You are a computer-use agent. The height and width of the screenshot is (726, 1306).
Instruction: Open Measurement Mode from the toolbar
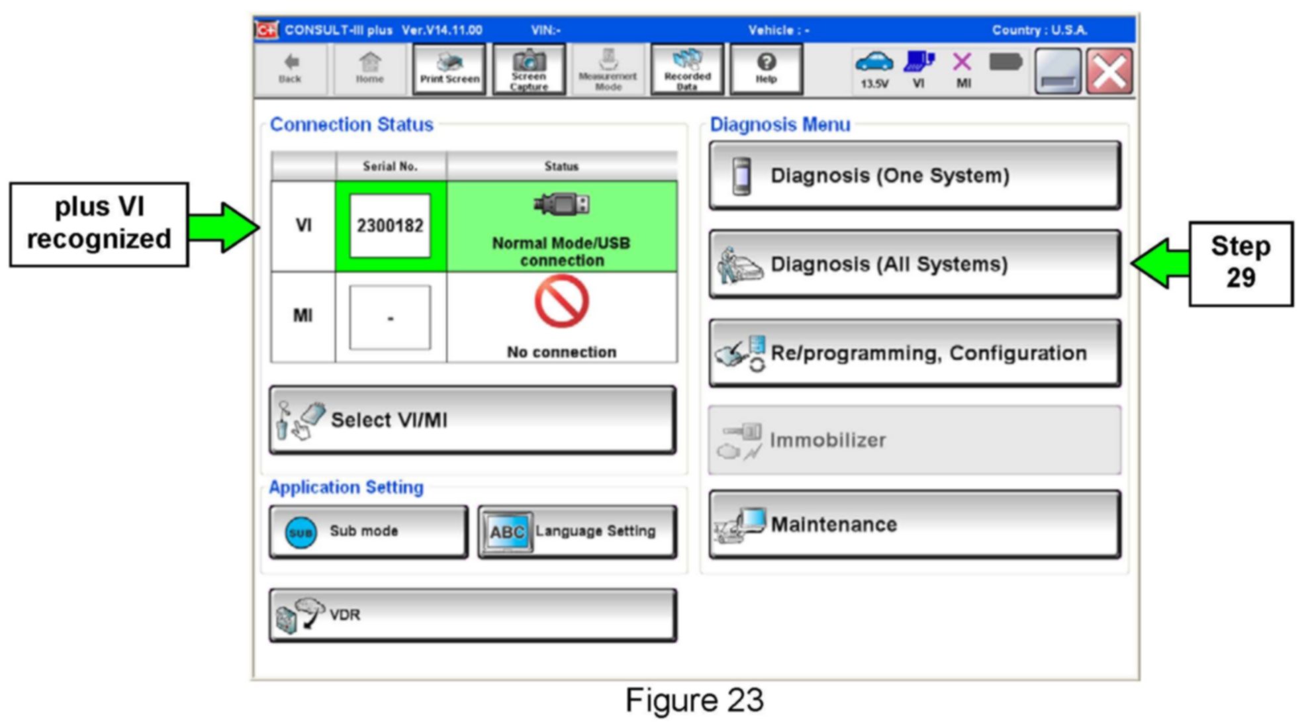coord(608,69)
